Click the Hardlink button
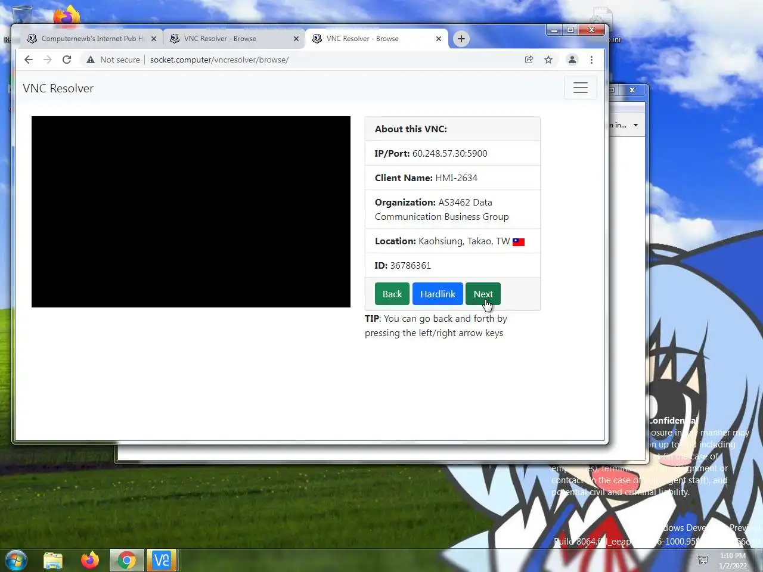763x572 pixels. click(438, 294)
